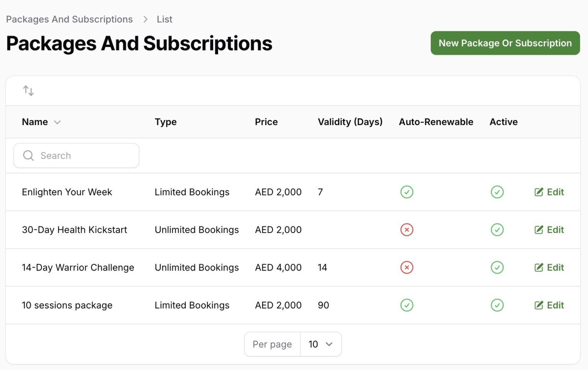
Task: Open Packages And Subscriptions from the breadcrumb
Action: (x=69, y=19)
